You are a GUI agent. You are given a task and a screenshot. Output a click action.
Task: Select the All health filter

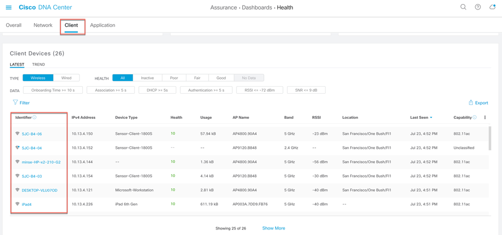(x=123, y=78)
